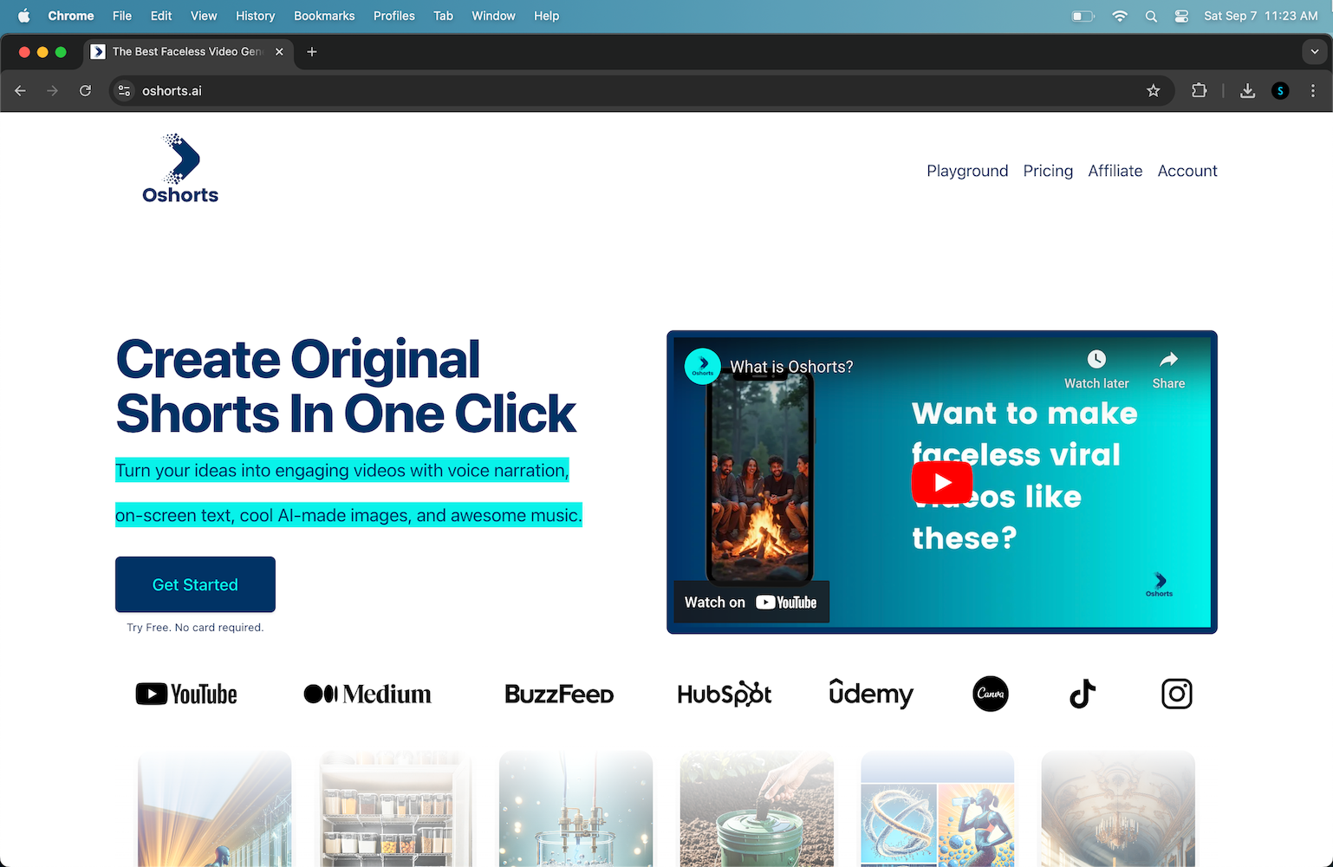Click the Share arrow icon on video
The height and width of the screenshot is (867, 1333).
(x=1168, y=359)
